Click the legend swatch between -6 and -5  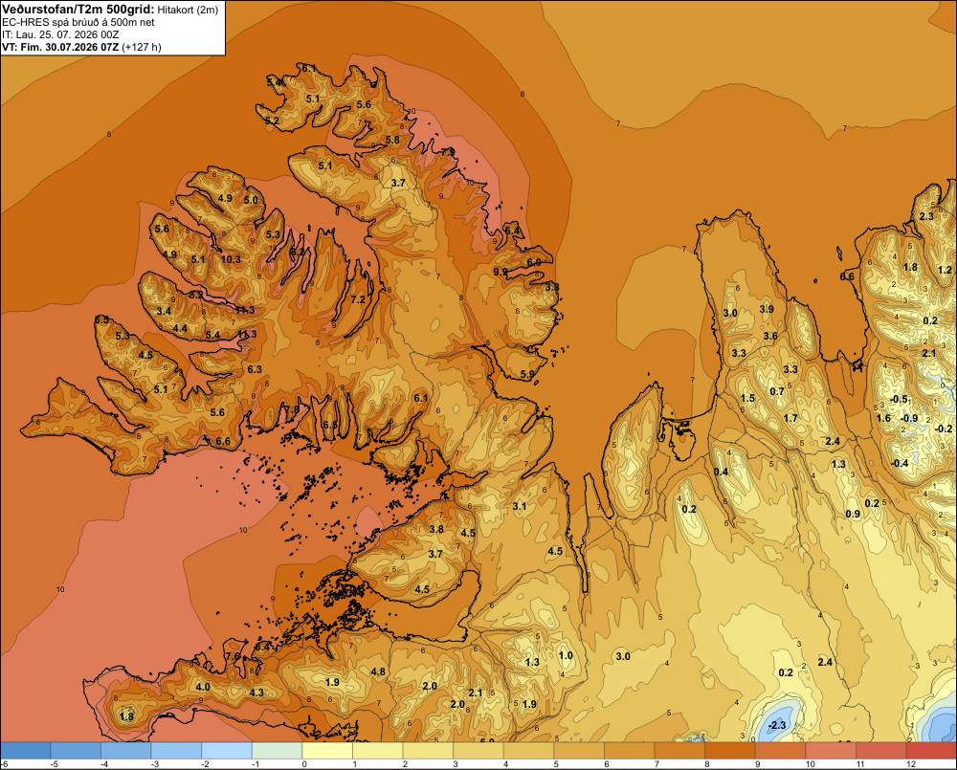tap(25, 751)
